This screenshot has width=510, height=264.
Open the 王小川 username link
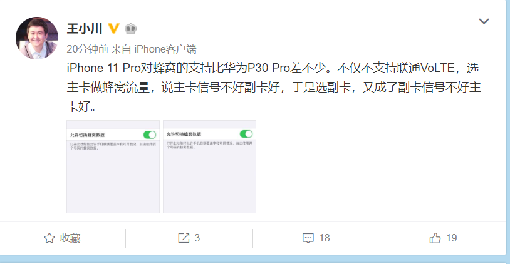pos(85,29)
